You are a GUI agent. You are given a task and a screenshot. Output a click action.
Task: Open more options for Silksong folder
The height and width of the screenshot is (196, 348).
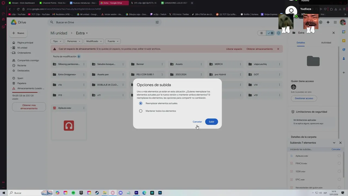84,64
